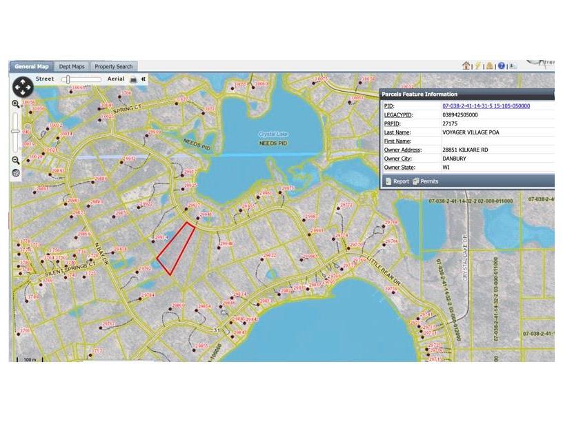
Task: Collapse the toolbar with double chevron
Action: 144,79
